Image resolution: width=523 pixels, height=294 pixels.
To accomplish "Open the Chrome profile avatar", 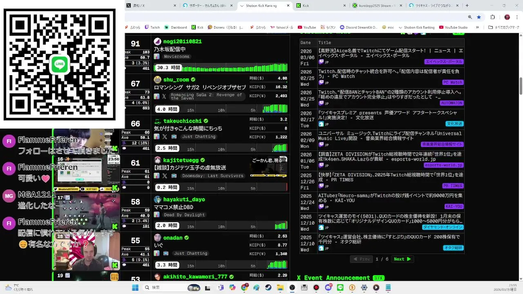I will (507, 17).
